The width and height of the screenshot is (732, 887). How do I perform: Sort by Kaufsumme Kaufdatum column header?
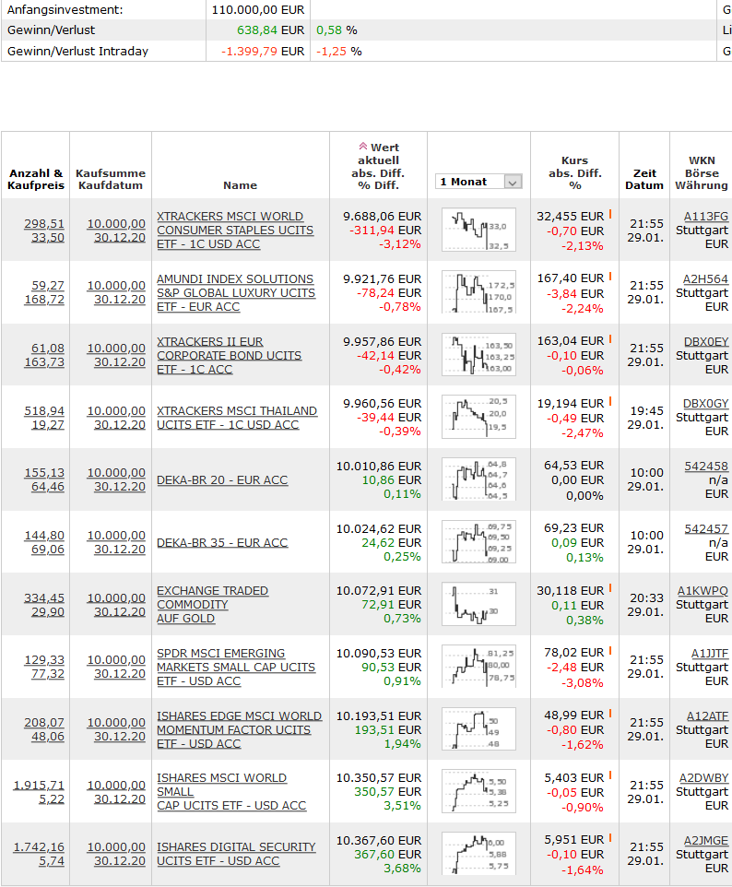[111, 179]
